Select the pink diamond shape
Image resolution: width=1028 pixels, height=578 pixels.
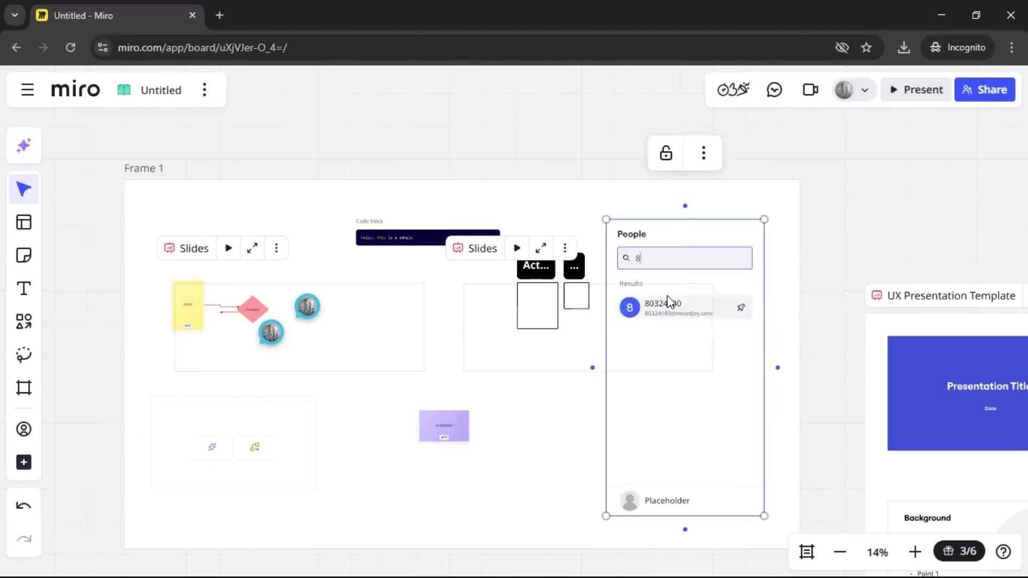pos(253,309)
